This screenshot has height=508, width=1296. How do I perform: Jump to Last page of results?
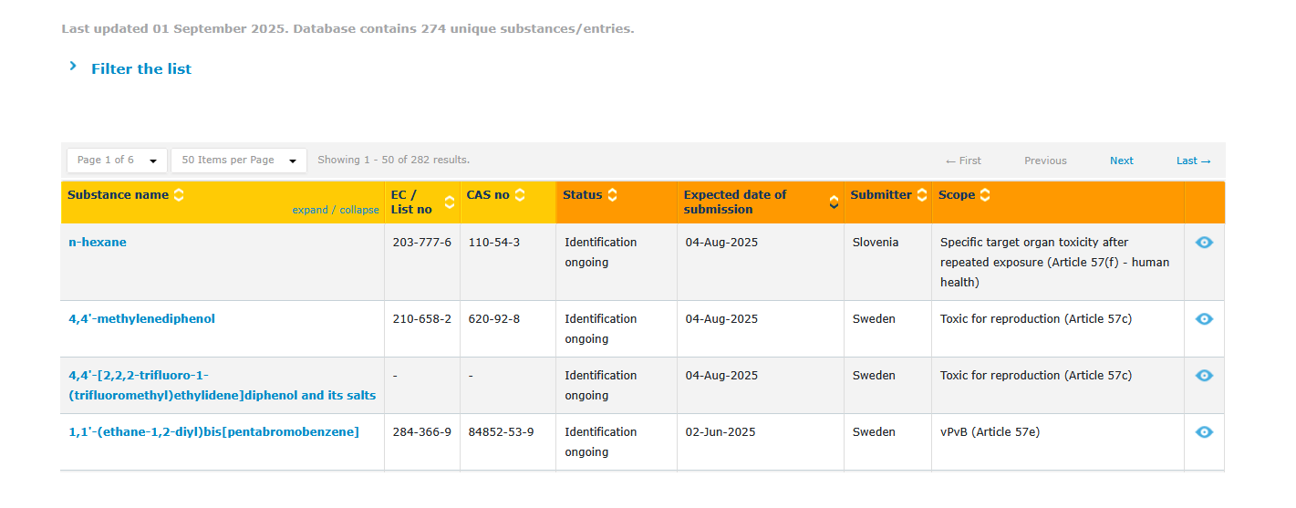click(1194, 161)
